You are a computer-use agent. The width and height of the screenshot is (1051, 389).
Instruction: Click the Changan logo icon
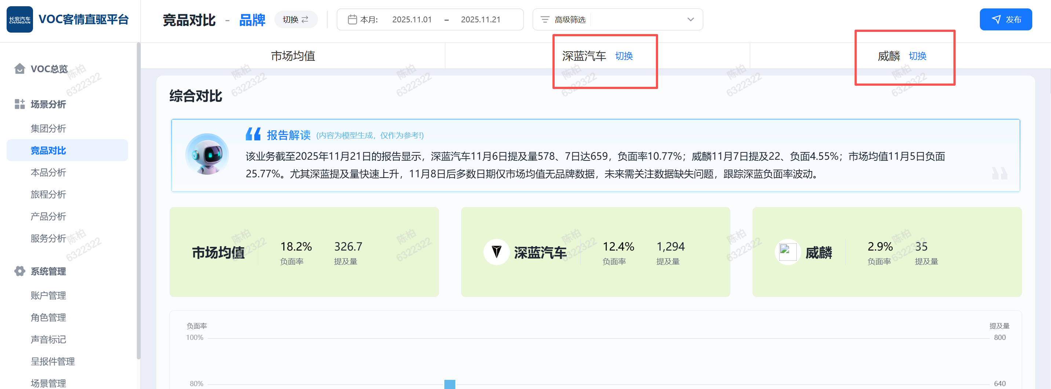19,19
